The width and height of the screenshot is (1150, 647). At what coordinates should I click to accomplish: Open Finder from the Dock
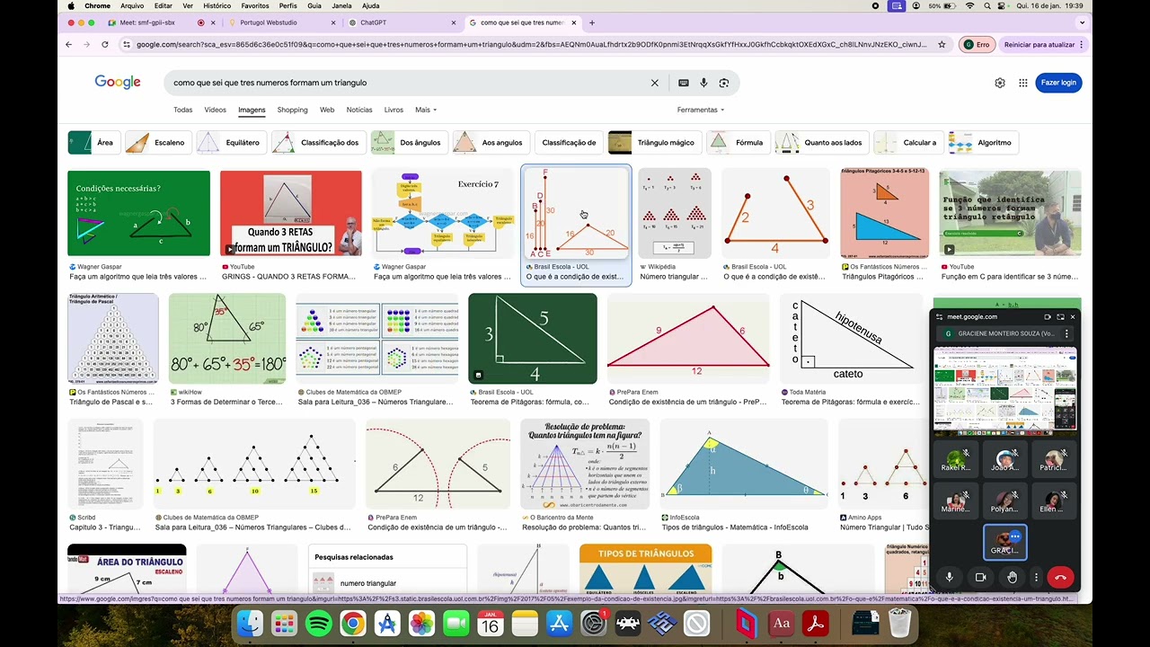250,623
